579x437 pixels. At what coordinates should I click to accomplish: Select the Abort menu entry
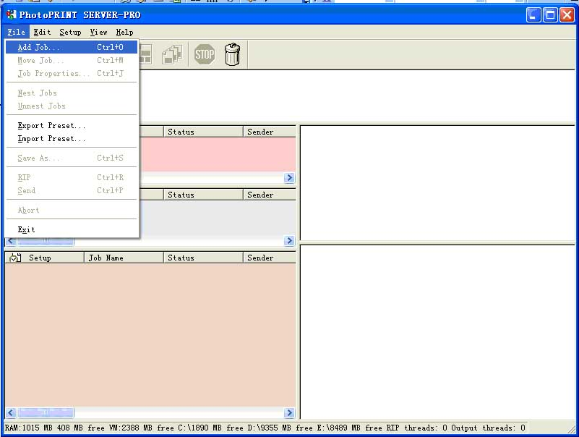(72, 210)
